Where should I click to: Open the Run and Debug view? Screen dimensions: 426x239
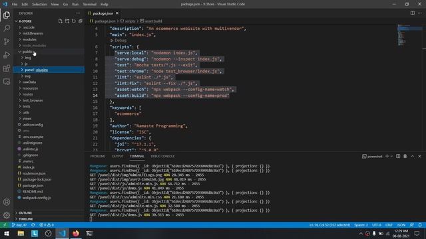pos(7,54)
